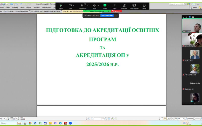Open File Explorer from taskbar
This screenshot has width=202, height=126.
50,123
